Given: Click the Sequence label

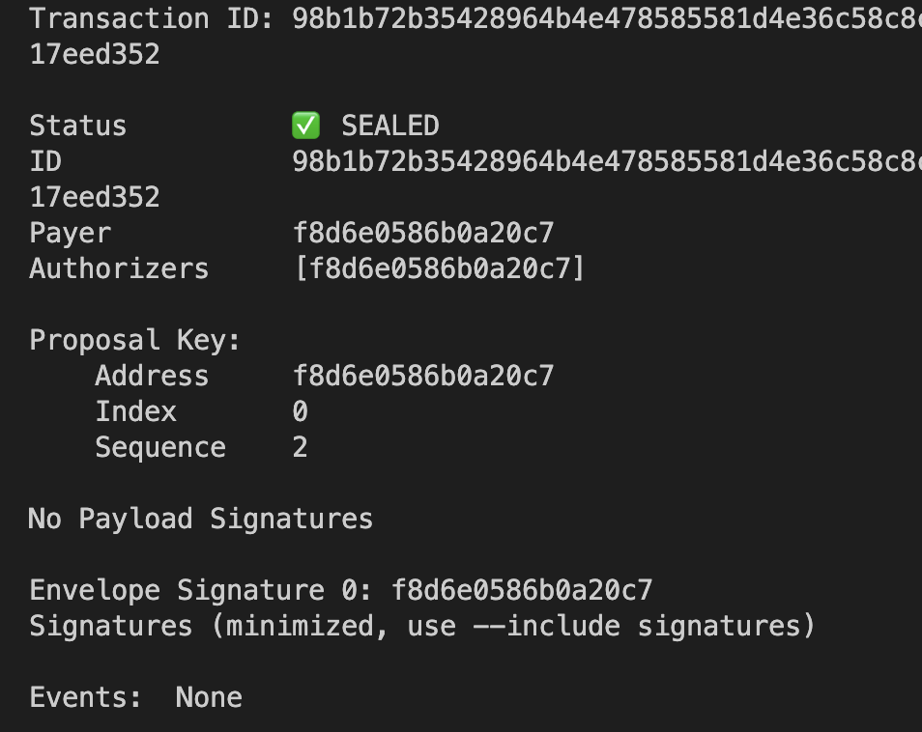Looking at the screenshot, I should [x=160, y=448].
